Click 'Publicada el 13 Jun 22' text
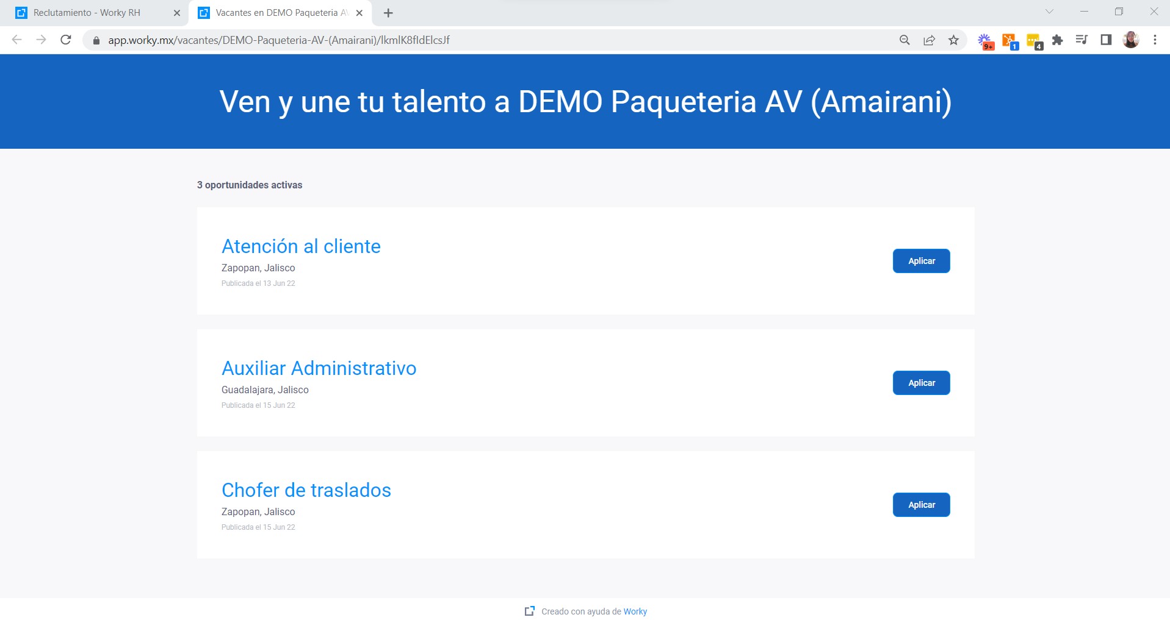Image resolution: width=1170 pixels, height=620 pixels. coord(258,283)
